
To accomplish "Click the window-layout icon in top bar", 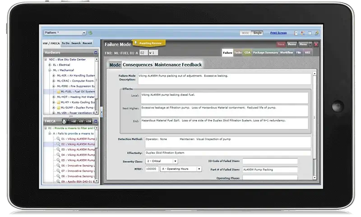I will coord(310,33).
